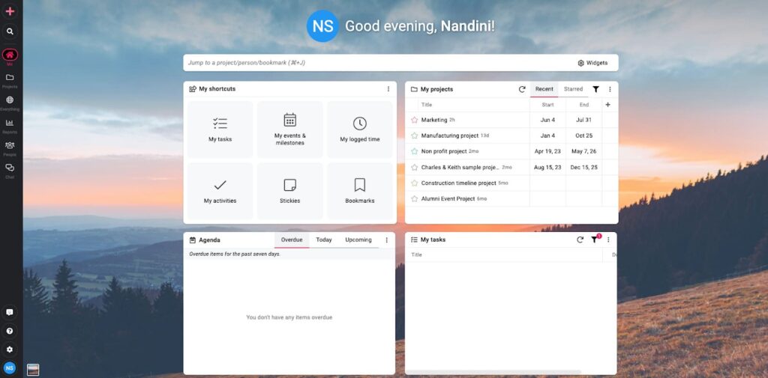Add a column with plus icon
Image resolution: width=768 pixels, height=378 pixels.
(x=607, y=105)
